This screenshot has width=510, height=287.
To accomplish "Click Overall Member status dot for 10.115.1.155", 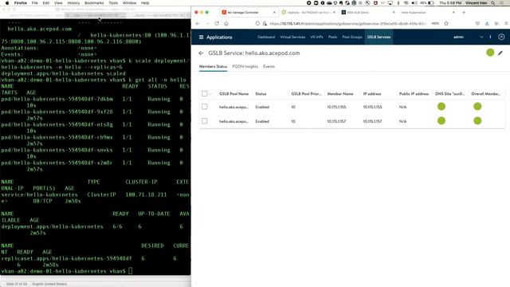I will [x=477, y=106].
